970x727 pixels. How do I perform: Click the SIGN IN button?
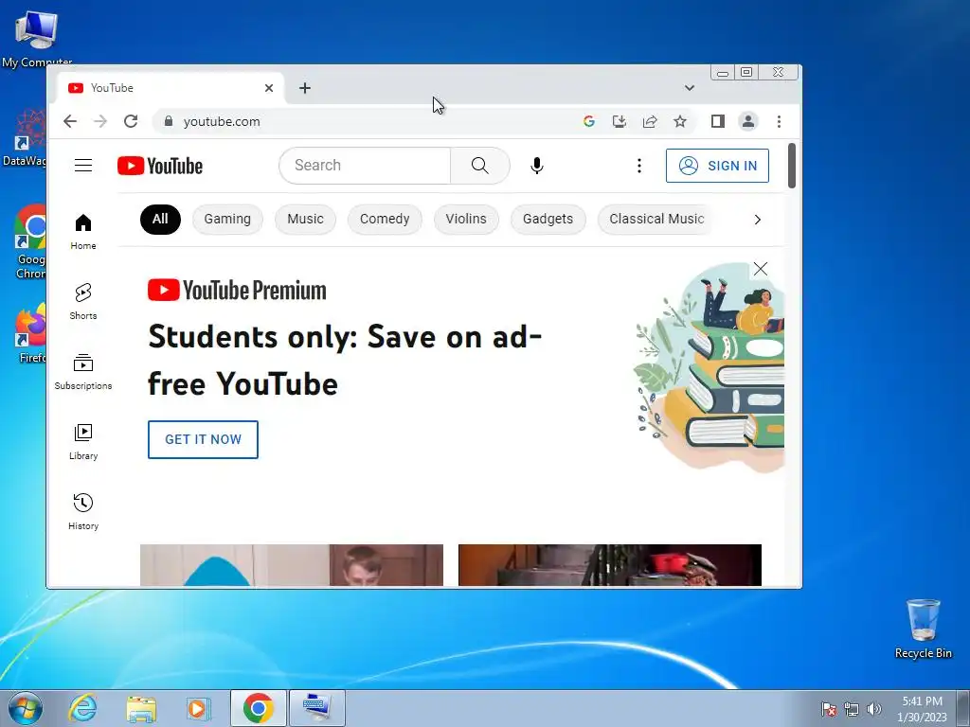[x=718, y=166]
